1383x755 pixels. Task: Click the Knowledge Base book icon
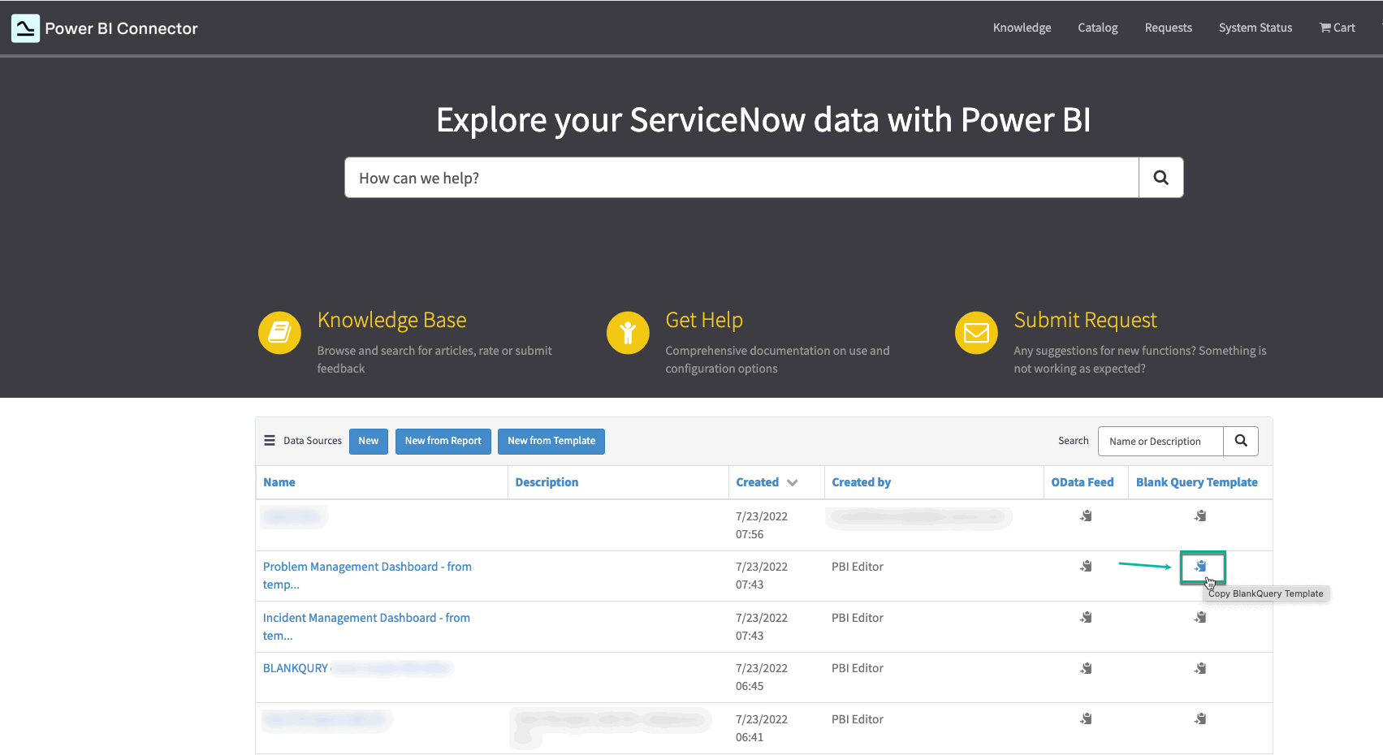(x=279, y=333)
